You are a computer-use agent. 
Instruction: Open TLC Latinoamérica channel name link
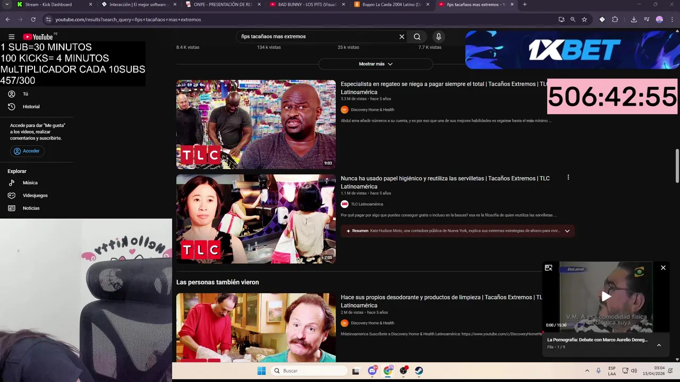(367, 204)
